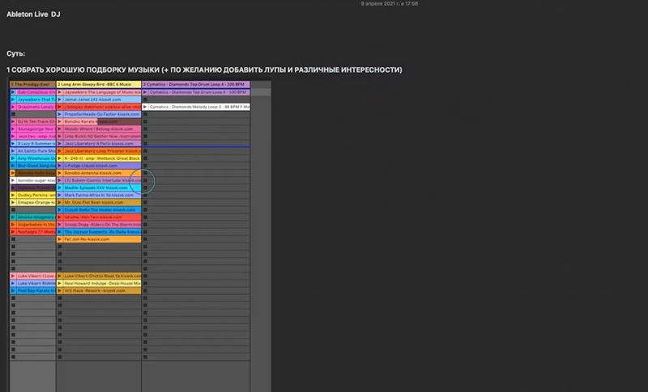Image resolution: width=648 pixels, height=392 pixels.
Task: Play the Bonobo-Antenna clip
Action: [x=60, y=173]
